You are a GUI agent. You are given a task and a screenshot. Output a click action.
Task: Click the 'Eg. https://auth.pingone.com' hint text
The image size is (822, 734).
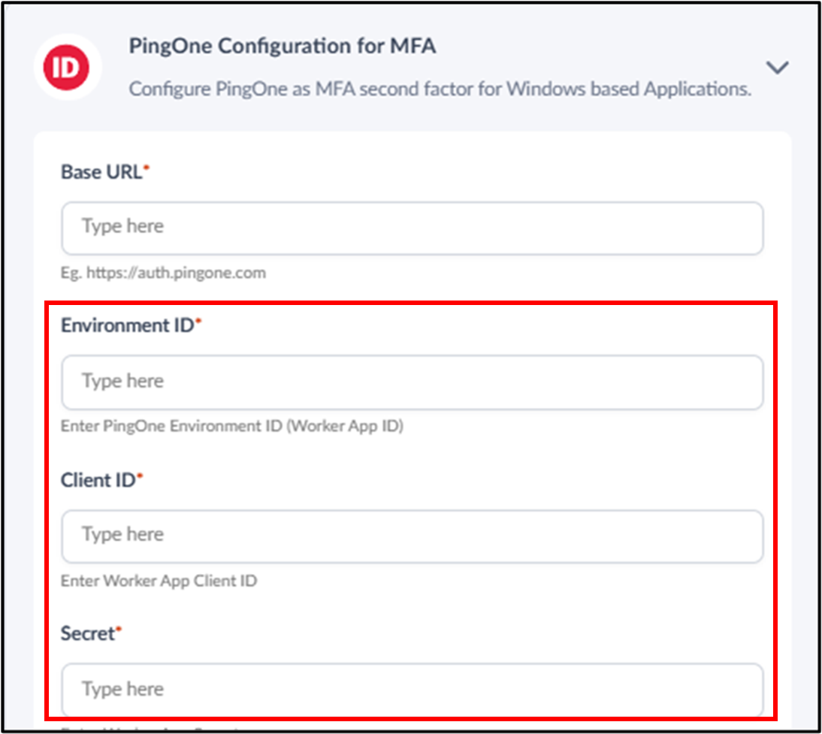(163, 273)
